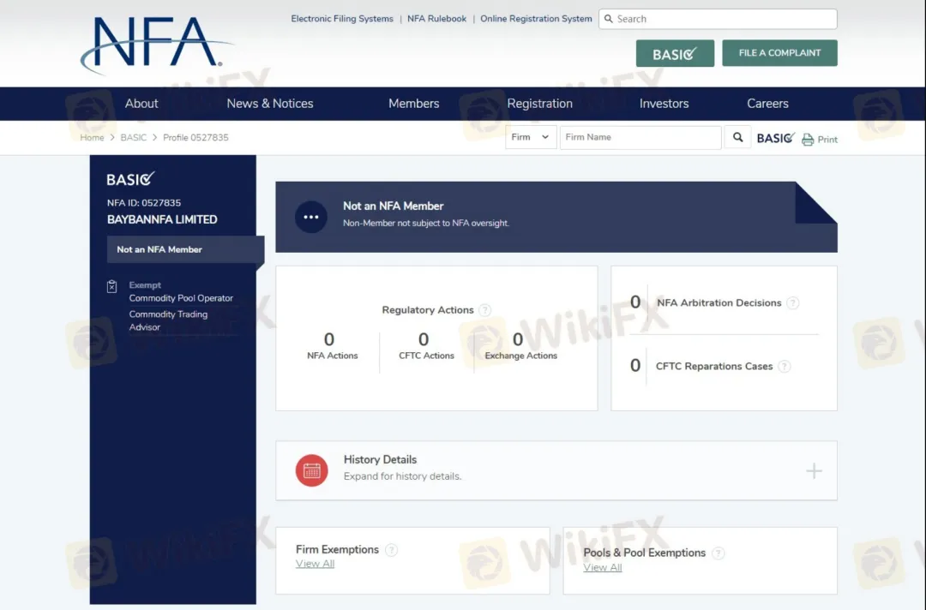Open the Registration menu
The height and width of the screenshot is (610, 926).
[540, 104]
